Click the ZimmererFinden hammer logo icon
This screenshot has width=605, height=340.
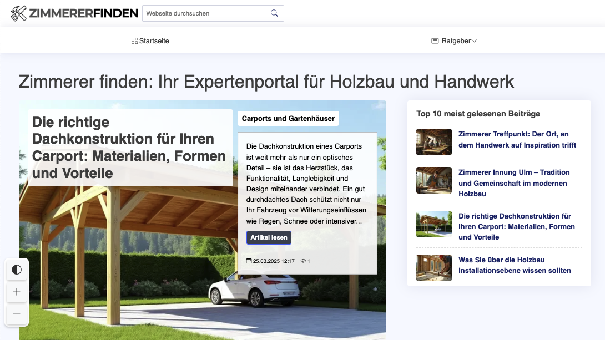click(x=19, y=13)
